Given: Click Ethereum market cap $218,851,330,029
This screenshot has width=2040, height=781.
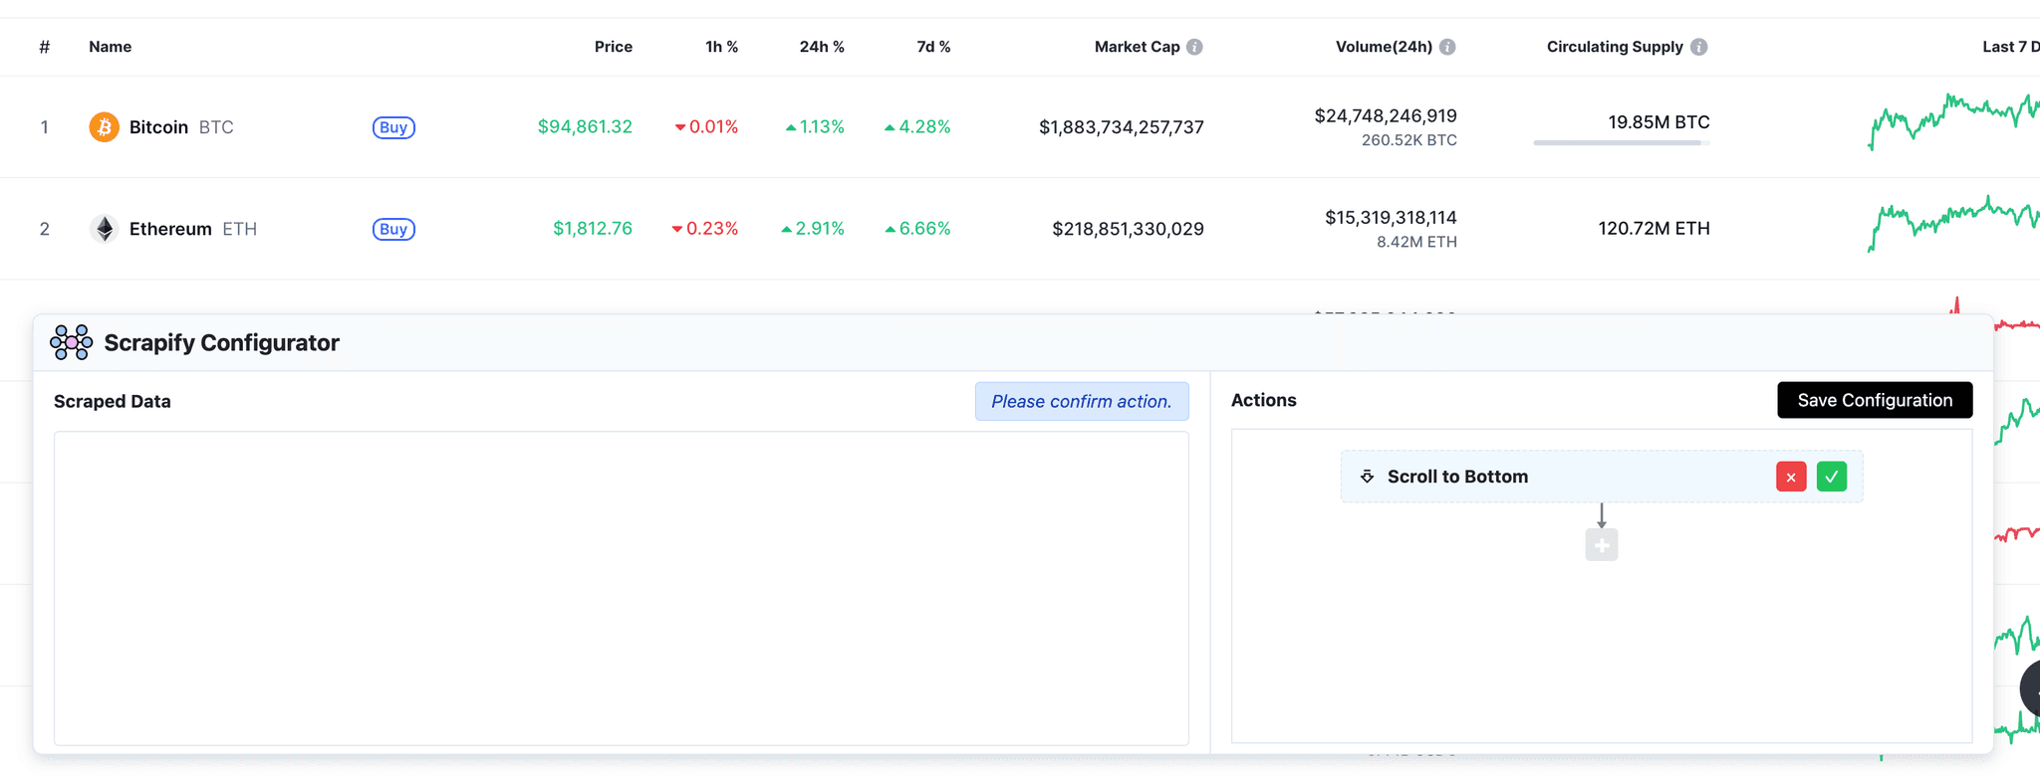Looking at the screenshot, I should (1129, 229).
